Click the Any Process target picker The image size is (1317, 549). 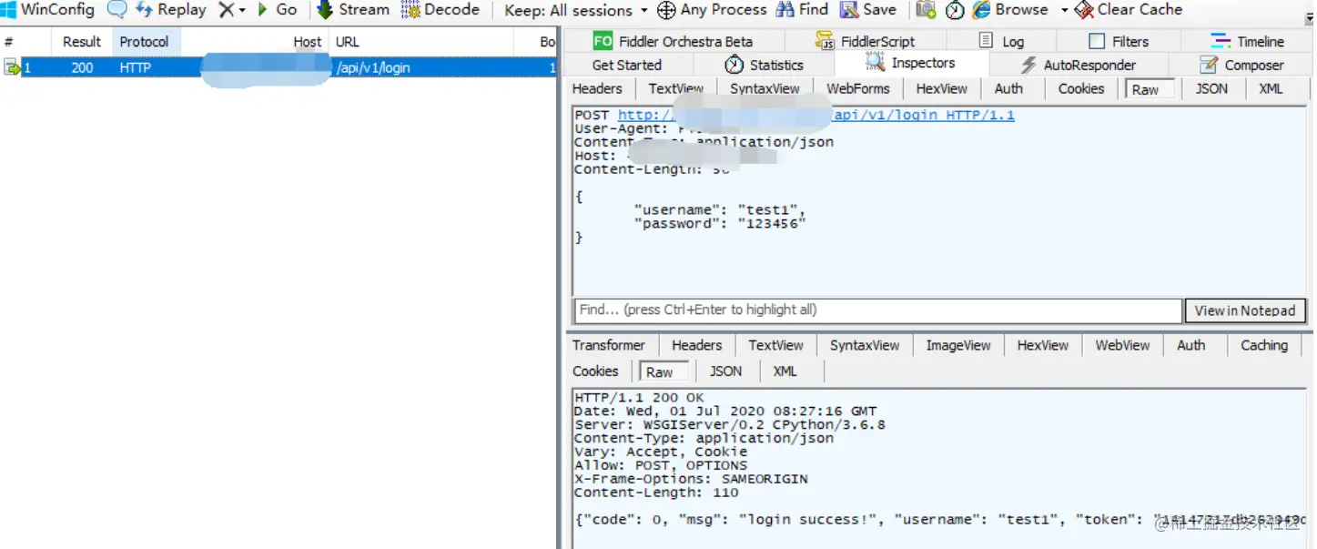pos(712,10)
